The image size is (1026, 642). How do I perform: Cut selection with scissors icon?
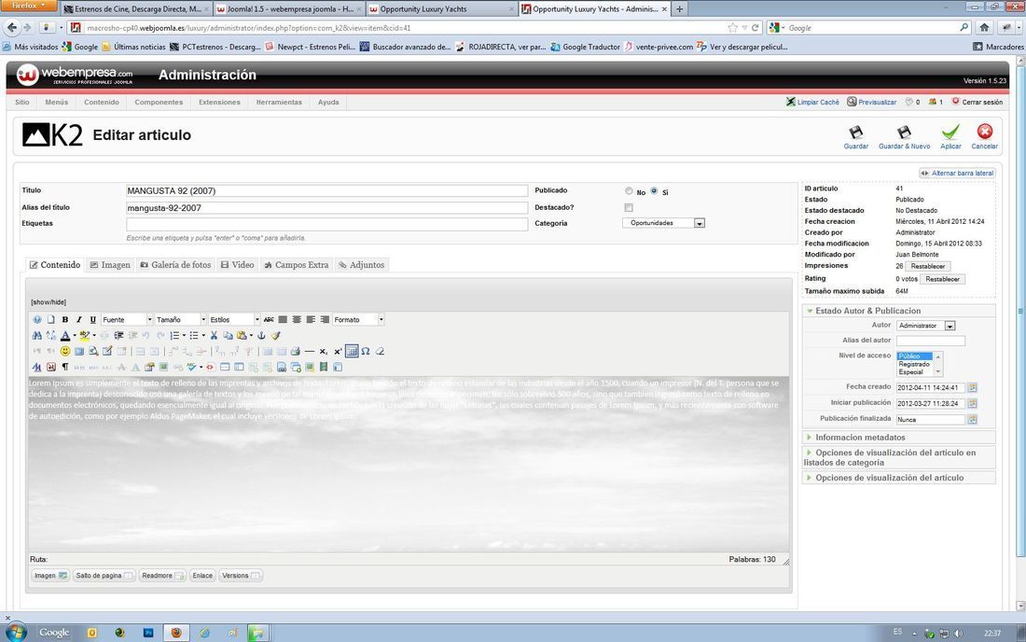click(214, 335)
